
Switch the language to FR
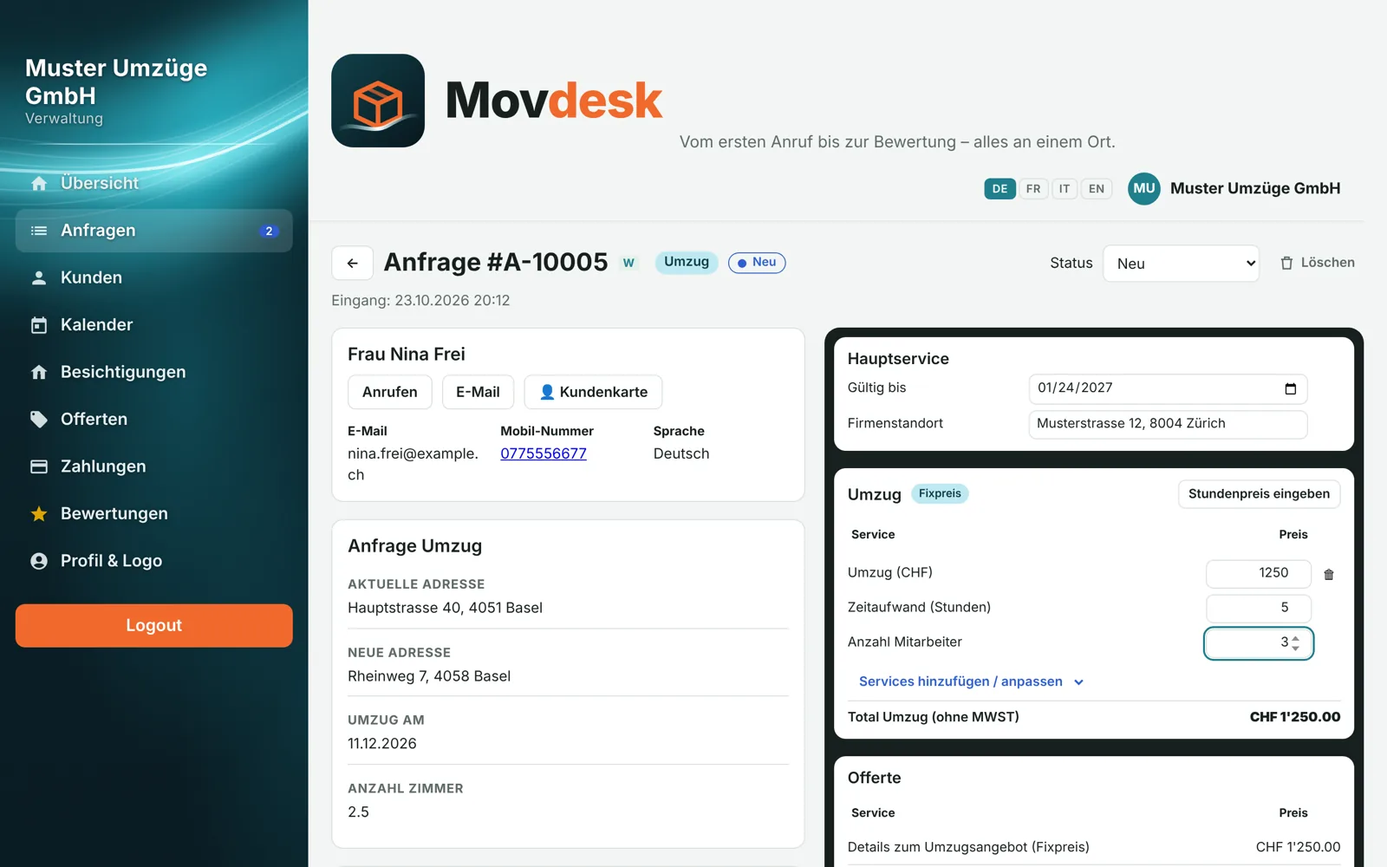pyautogui.click(x=1033, y=189)
